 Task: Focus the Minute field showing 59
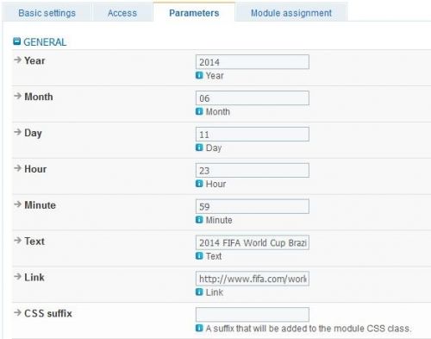point(253,206)
